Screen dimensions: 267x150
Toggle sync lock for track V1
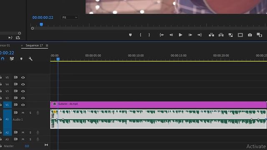coord(16,105)
